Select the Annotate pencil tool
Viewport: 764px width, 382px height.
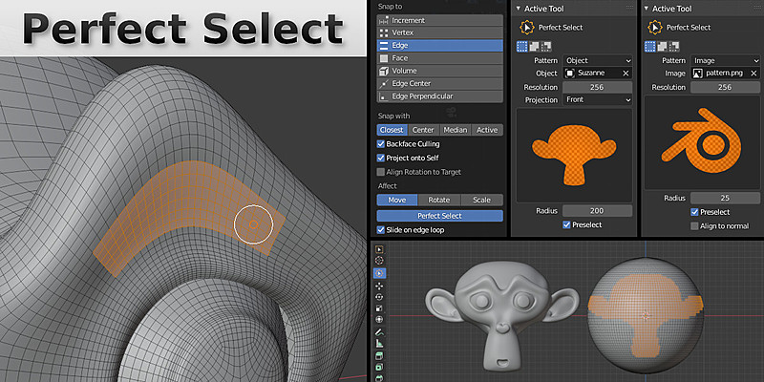[379, 332]
